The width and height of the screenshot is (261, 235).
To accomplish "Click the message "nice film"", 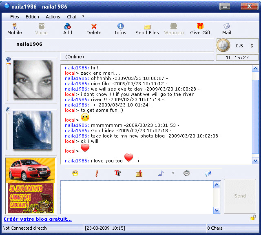I will [101, 84].
